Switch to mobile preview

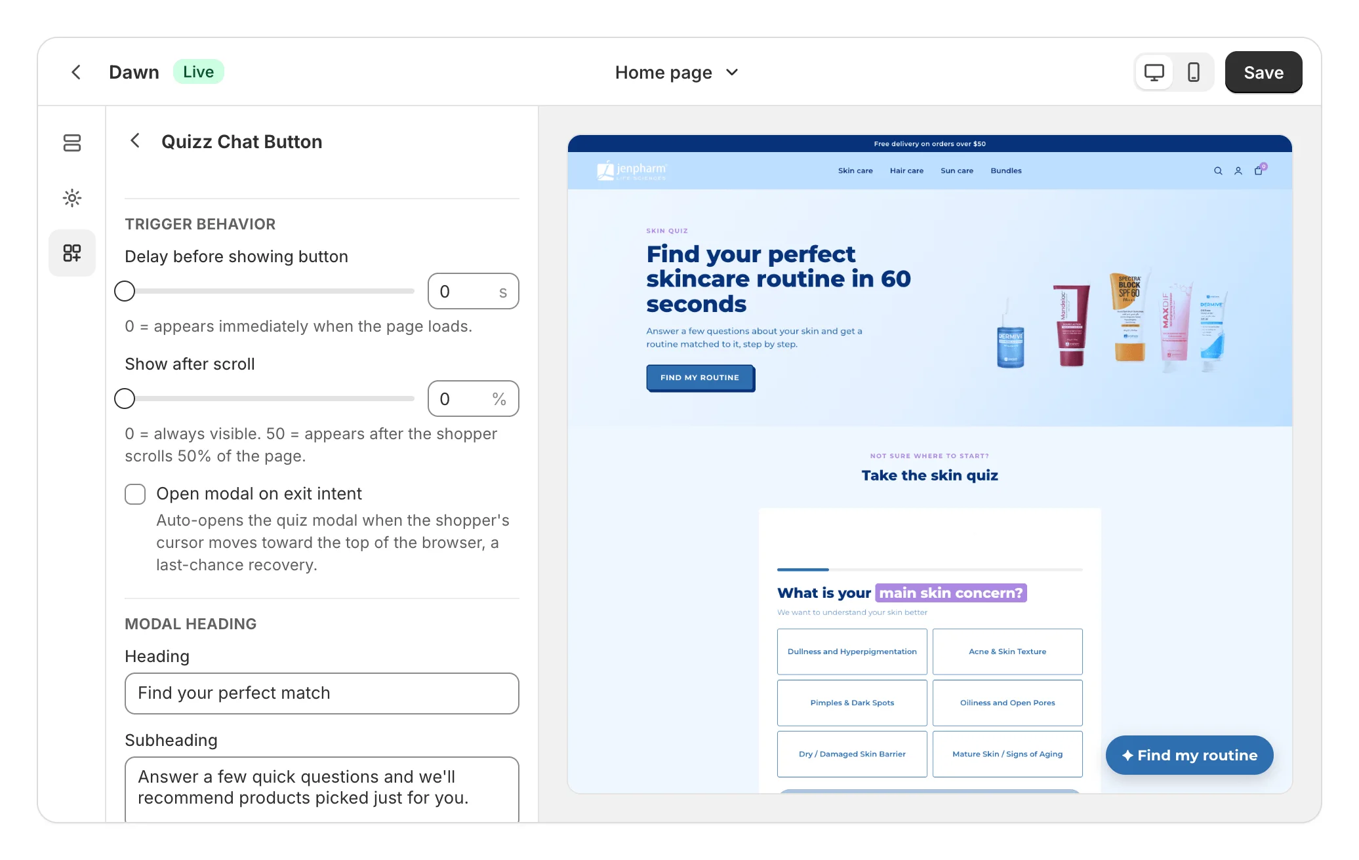(x=1194, y=72)
